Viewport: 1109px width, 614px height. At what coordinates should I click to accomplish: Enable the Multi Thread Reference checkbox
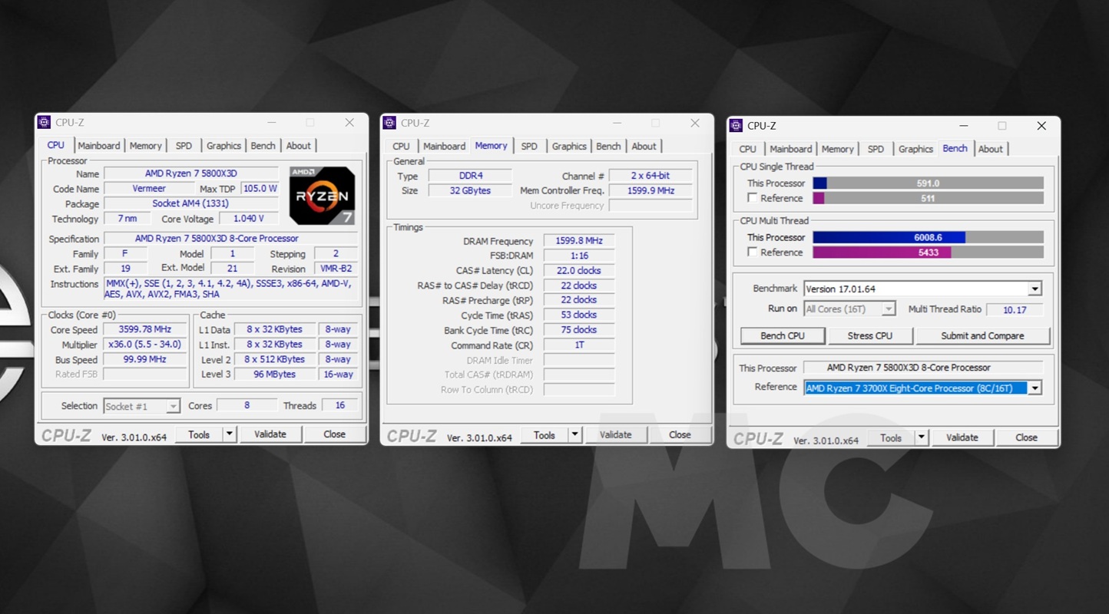tap(753, 252)
